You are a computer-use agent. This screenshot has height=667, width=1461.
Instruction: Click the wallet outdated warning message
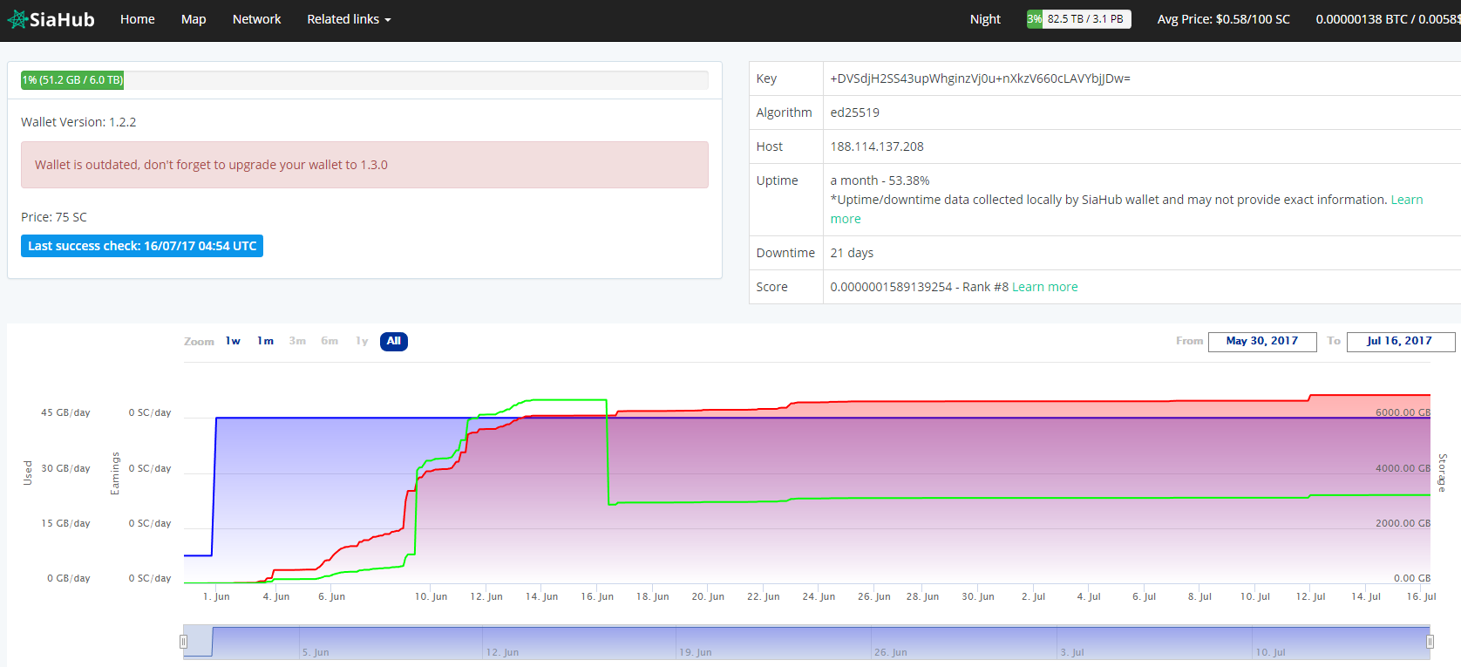(364, 165)
